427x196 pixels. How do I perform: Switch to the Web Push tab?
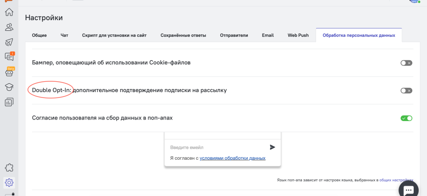point(298,35)
